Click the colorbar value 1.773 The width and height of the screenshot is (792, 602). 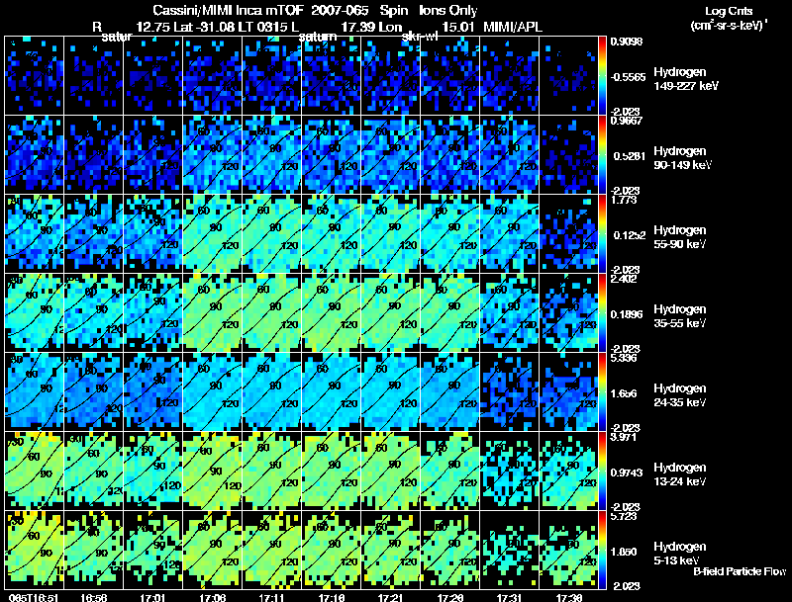[624, 200]
